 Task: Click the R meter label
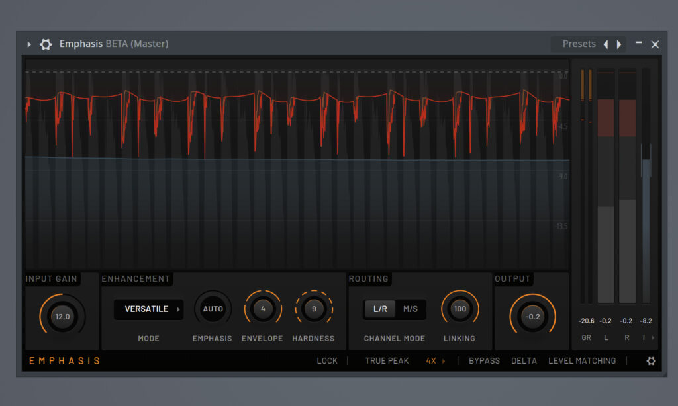pos(626,337)
